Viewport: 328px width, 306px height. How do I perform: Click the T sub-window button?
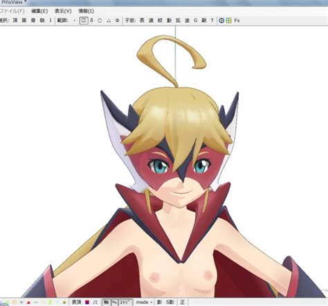212,21
